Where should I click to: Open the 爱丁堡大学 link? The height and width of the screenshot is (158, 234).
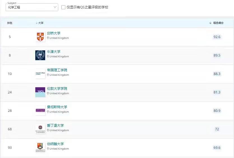tap(55, 125)
